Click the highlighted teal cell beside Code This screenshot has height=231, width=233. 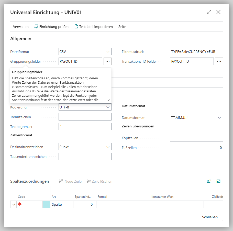(46, 204)
